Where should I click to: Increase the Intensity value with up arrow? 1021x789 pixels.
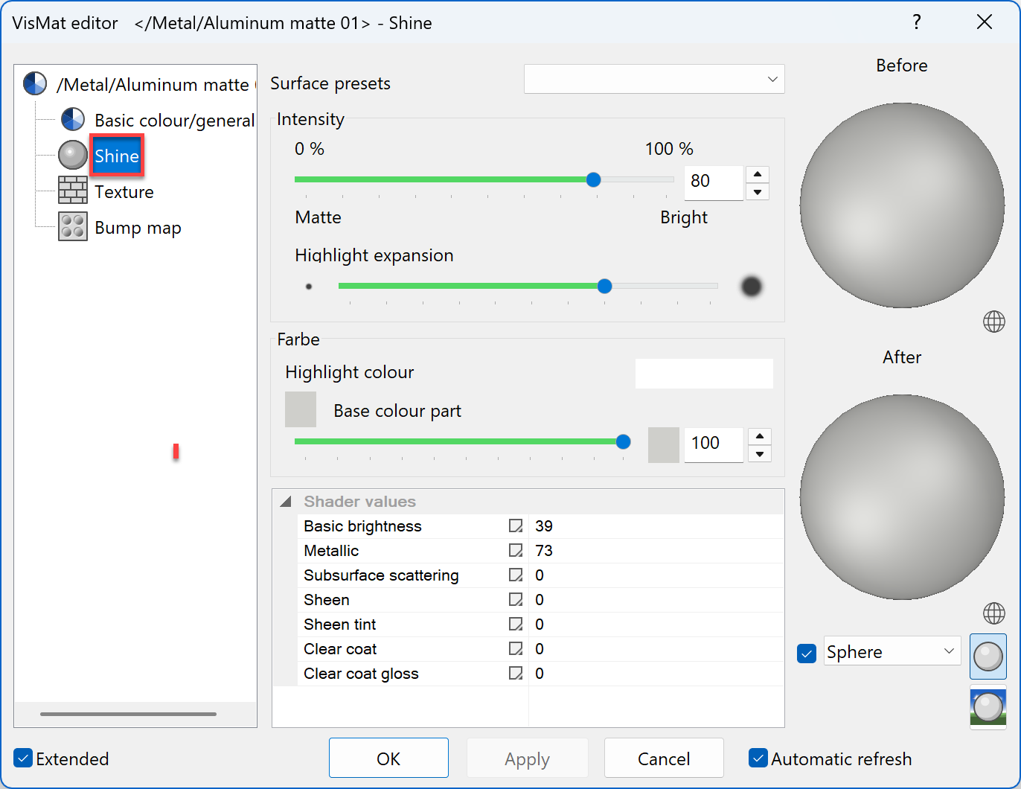pyautogui.click(x=757, y=174)
